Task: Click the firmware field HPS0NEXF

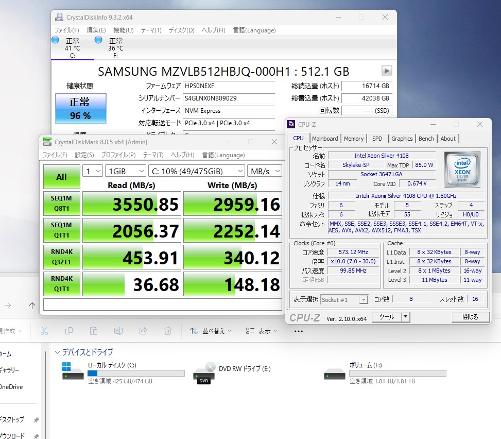Action: pyautogui.click(x=229, y=86)
